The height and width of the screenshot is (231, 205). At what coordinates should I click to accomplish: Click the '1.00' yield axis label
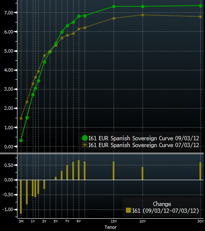[x=9, y=128]
